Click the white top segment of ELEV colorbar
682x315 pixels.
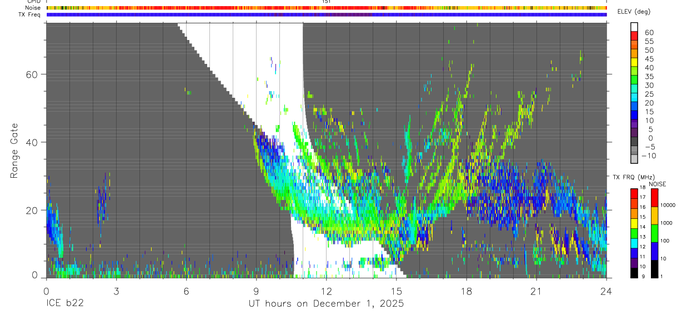click(x=634, y=27)
